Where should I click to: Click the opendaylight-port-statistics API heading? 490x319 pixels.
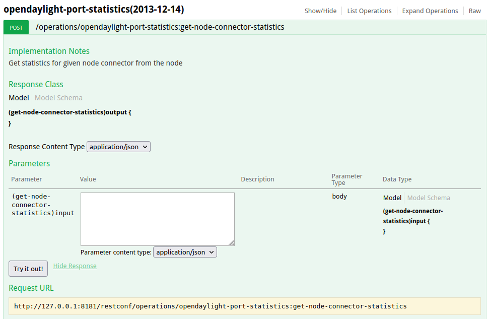tap(94, 10)
